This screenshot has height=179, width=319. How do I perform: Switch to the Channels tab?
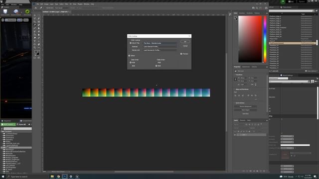243,120
